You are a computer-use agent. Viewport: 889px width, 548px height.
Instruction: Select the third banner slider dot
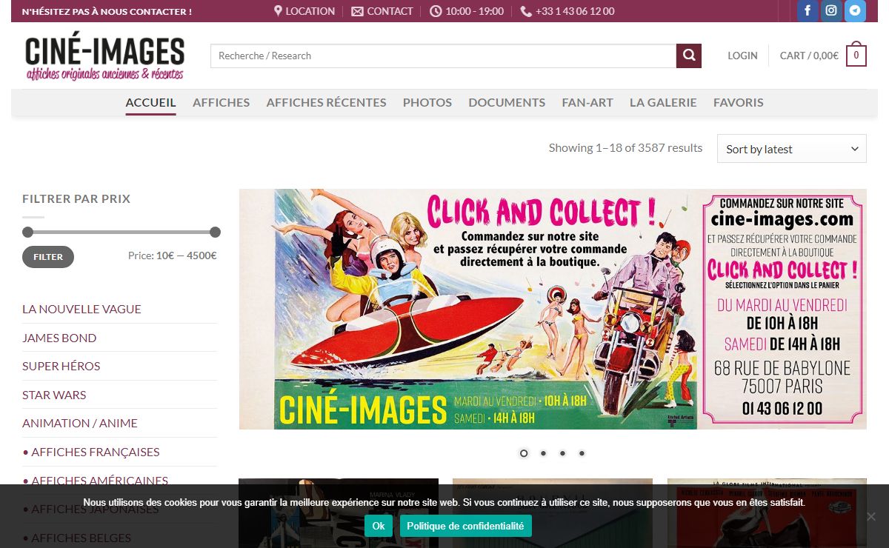click(x=562, y=453)
